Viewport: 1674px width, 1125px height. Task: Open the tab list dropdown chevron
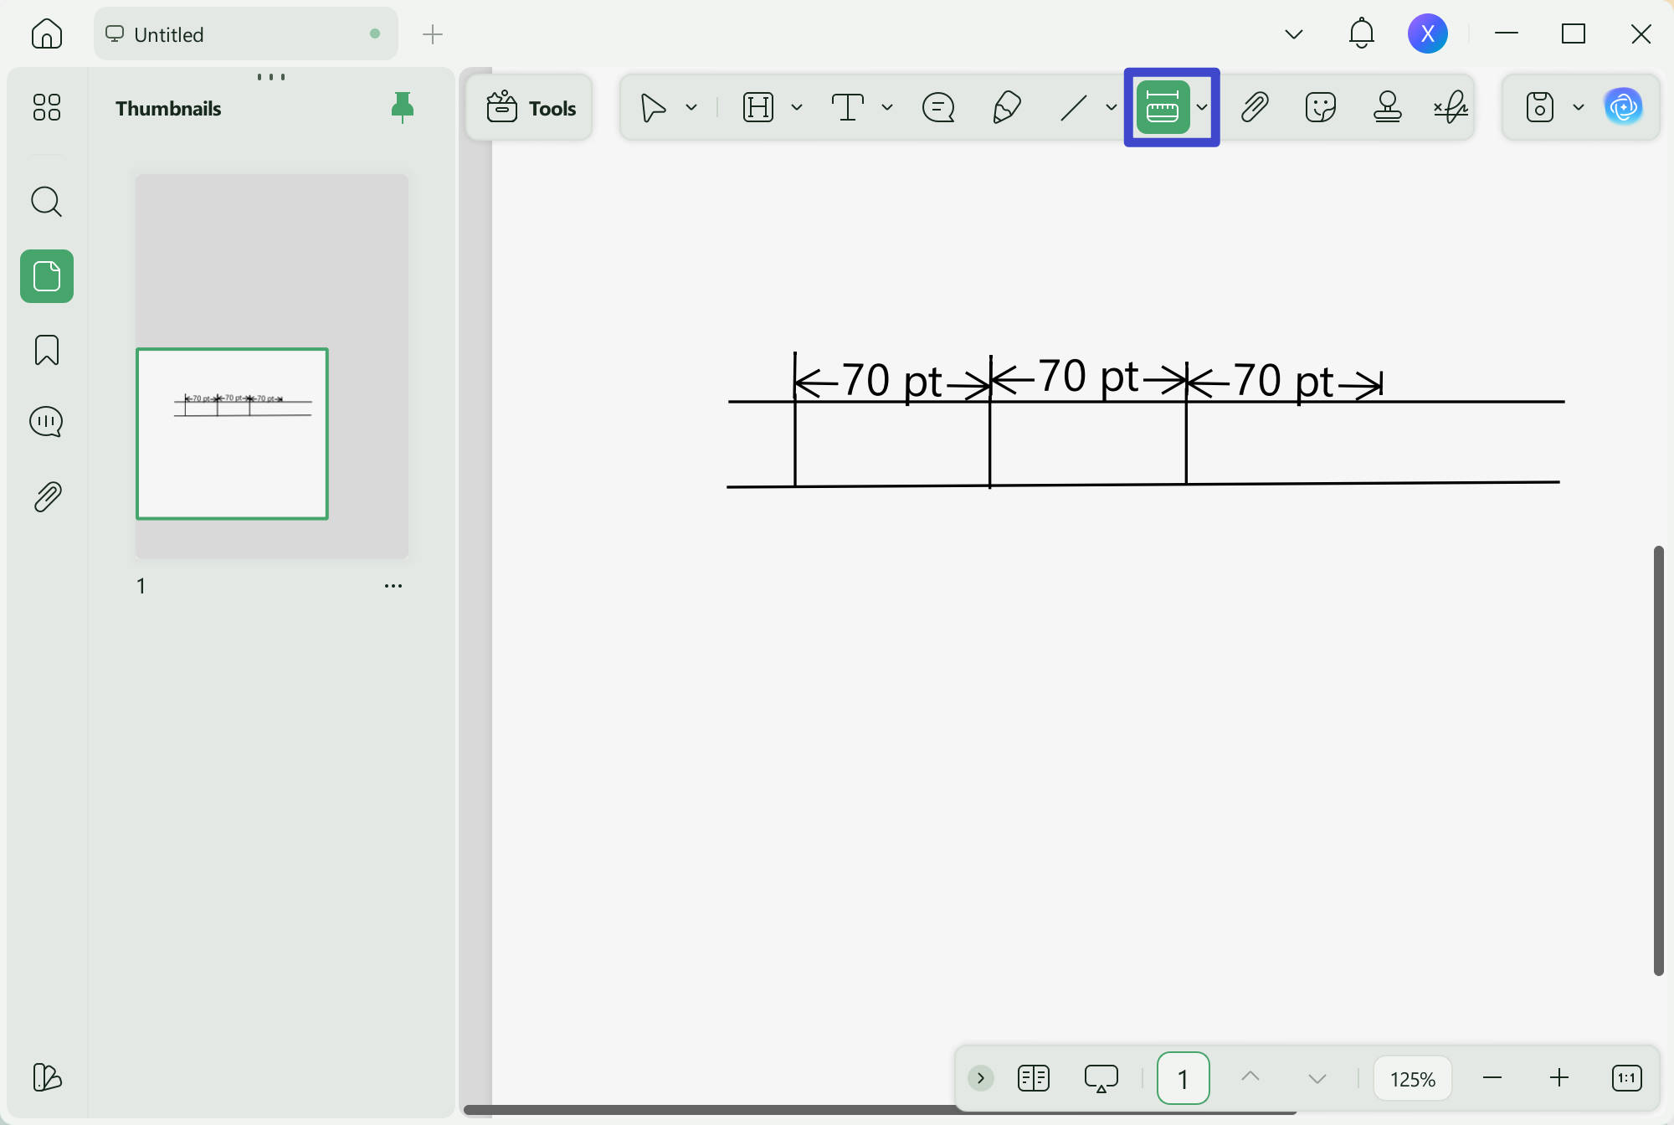click(x=1294, y=34)
